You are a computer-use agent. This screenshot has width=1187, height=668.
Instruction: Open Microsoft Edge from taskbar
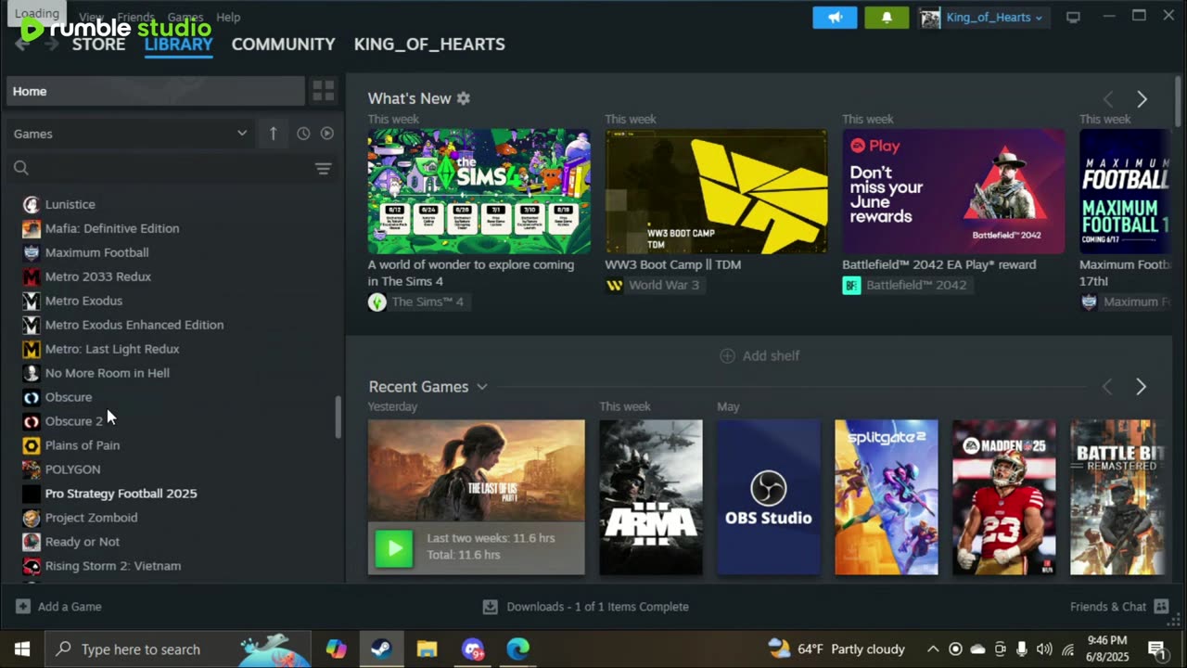517,649
